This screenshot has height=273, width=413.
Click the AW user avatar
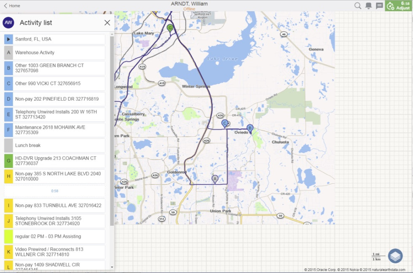[8, 23]
